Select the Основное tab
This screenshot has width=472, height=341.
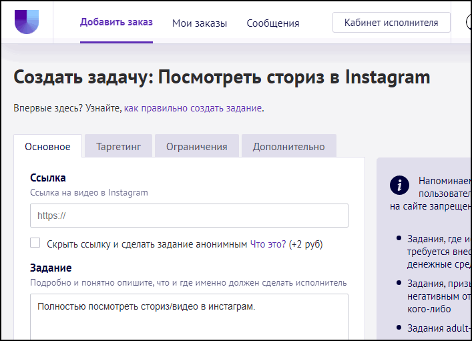tap(47, 147)
